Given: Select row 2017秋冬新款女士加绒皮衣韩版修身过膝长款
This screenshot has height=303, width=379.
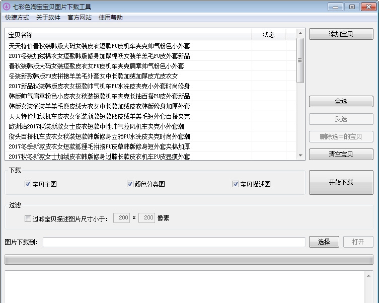Looking at the screenshot, I should click(151, 157).
